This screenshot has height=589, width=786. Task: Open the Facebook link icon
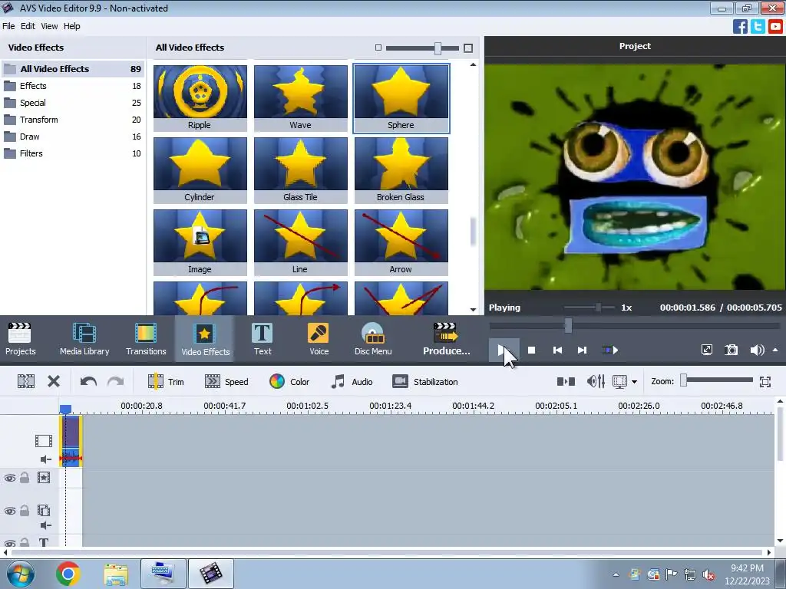[x=740, y=26]
